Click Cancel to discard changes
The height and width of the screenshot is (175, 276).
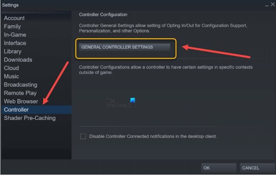257,168
